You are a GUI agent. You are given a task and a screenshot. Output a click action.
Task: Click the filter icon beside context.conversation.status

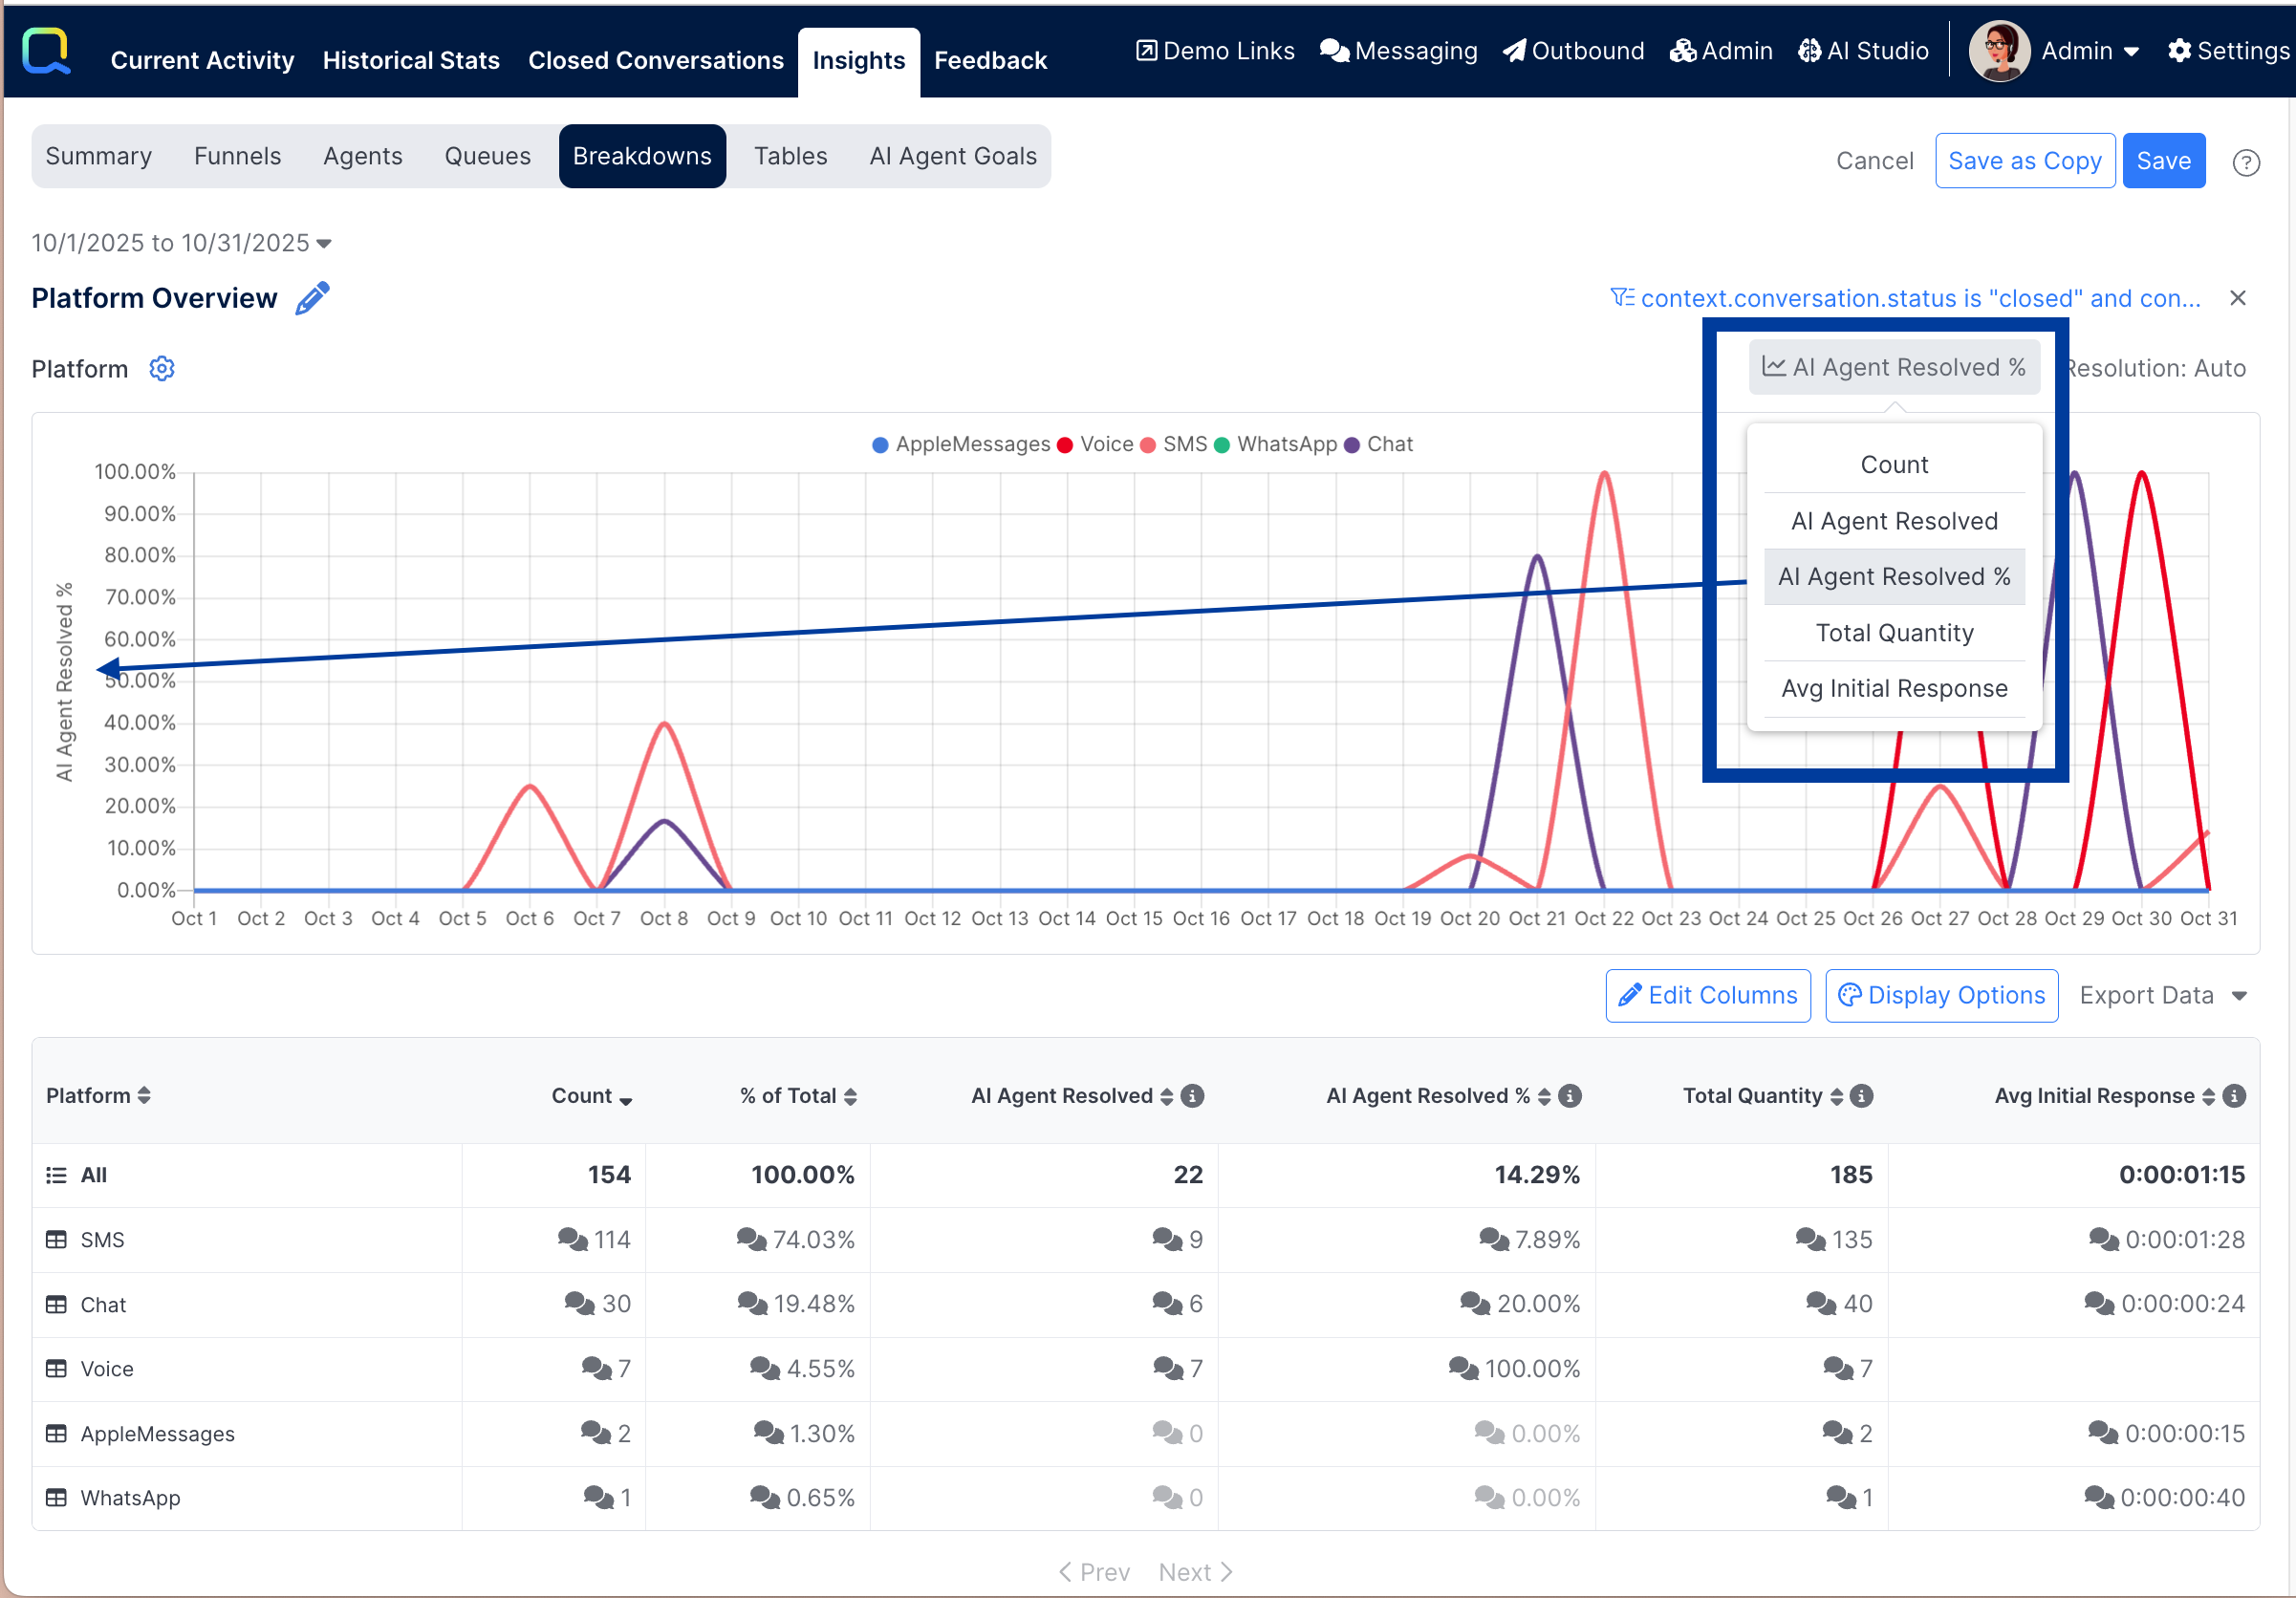tap(1622, 298)
